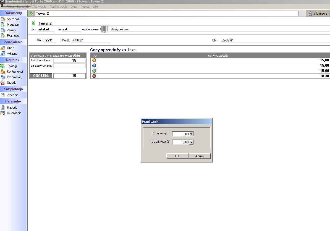330x231 pixels.
Task: Cancel the dialog with Anuluj
Action: coord(199,156)
